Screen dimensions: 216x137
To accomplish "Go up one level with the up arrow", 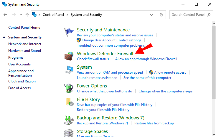I will coord(27,15).
